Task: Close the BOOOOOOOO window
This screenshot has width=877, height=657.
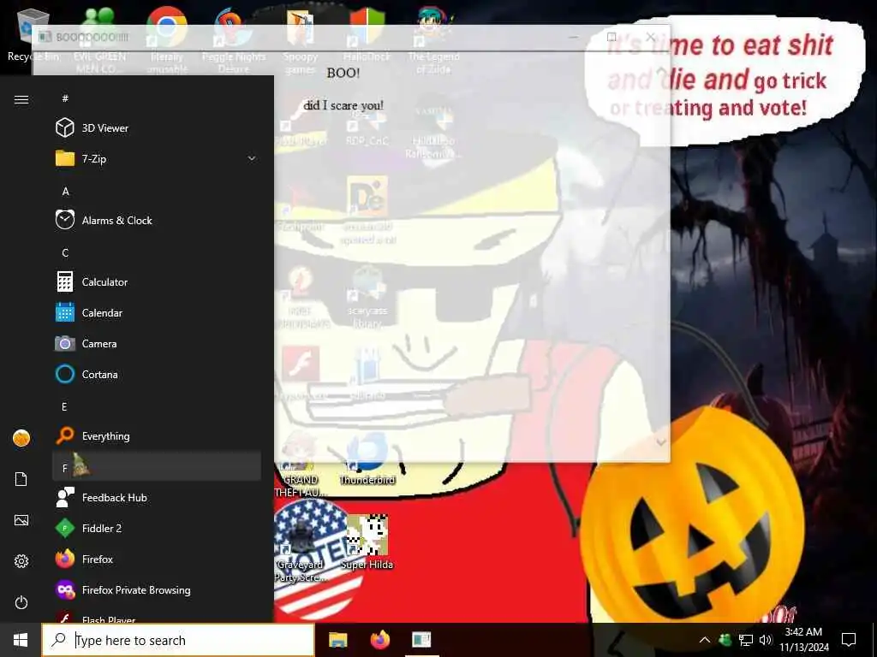Action: coord(650,37)
